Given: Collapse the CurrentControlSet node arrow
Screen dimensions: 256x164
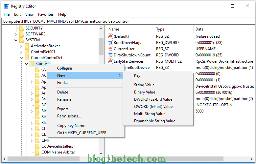Looking at the screenshot, I should (x=21, y=58).
